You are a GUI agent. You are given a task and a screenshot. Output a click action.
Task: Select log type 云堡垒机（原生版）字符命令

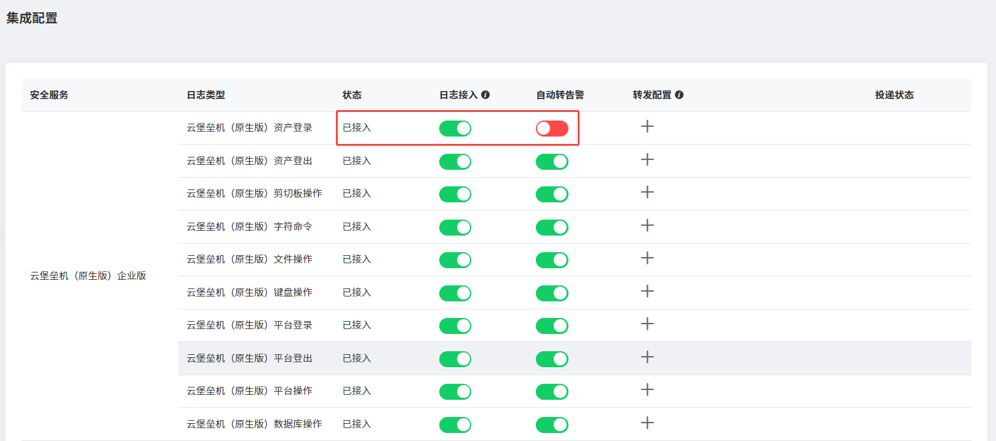pos(250,226)
